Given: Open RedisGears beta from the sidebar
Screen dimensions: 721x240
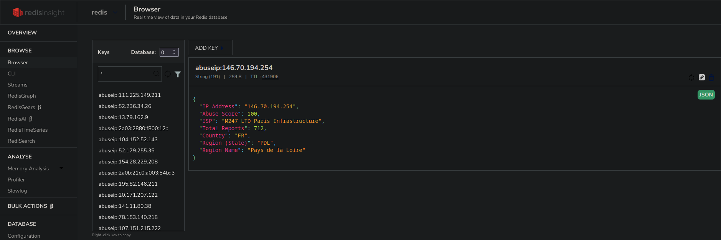Looking at the screenshot, I should click(x=24, y=107).
